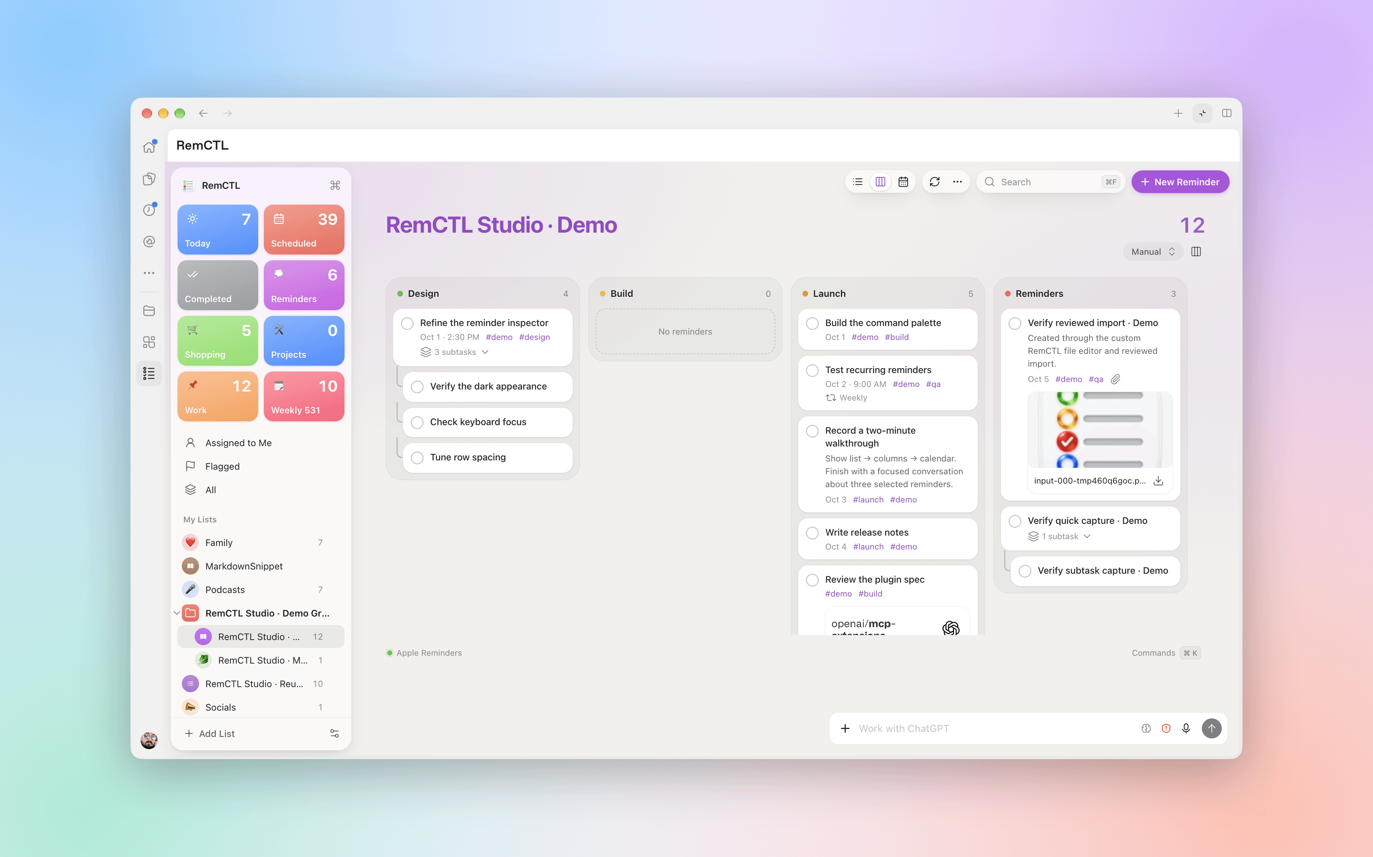Viewport: 1373px width, 857px height.
Task: Click the sync refresh icon
Action: [935, 182]
